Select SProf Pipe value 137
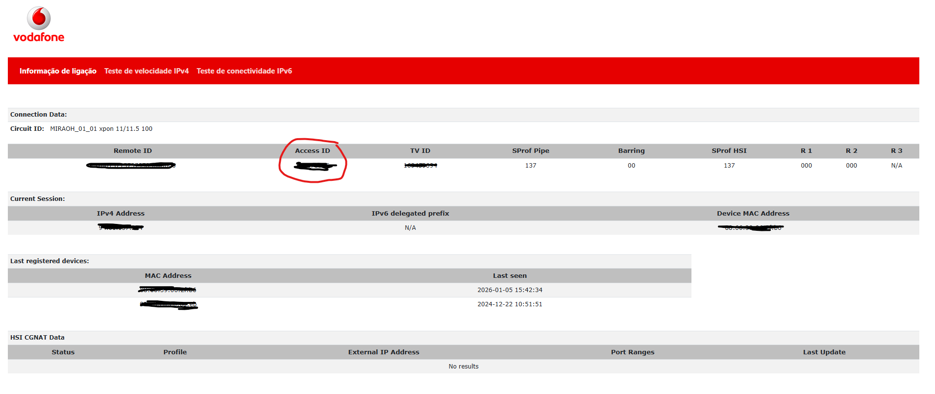 pyautogui.click(x=531, y=166)
